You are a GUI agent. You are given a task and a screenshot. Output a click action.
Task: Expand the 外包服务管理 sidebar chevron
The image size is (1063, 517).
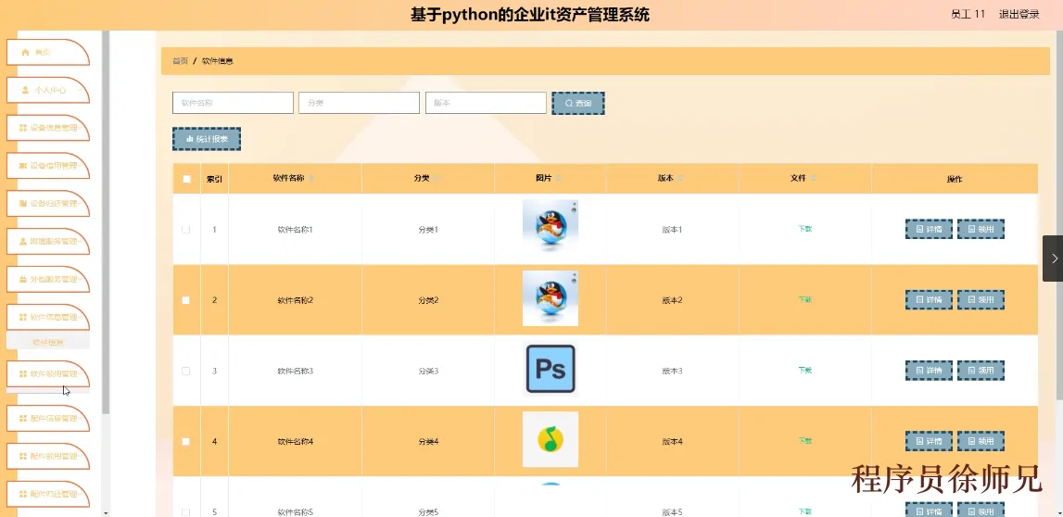coord(81,279)
